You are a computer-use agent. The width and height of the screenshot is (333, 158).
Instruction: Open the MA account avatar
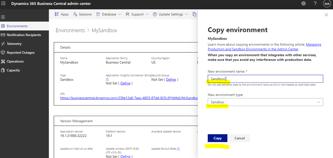(327, 4)
